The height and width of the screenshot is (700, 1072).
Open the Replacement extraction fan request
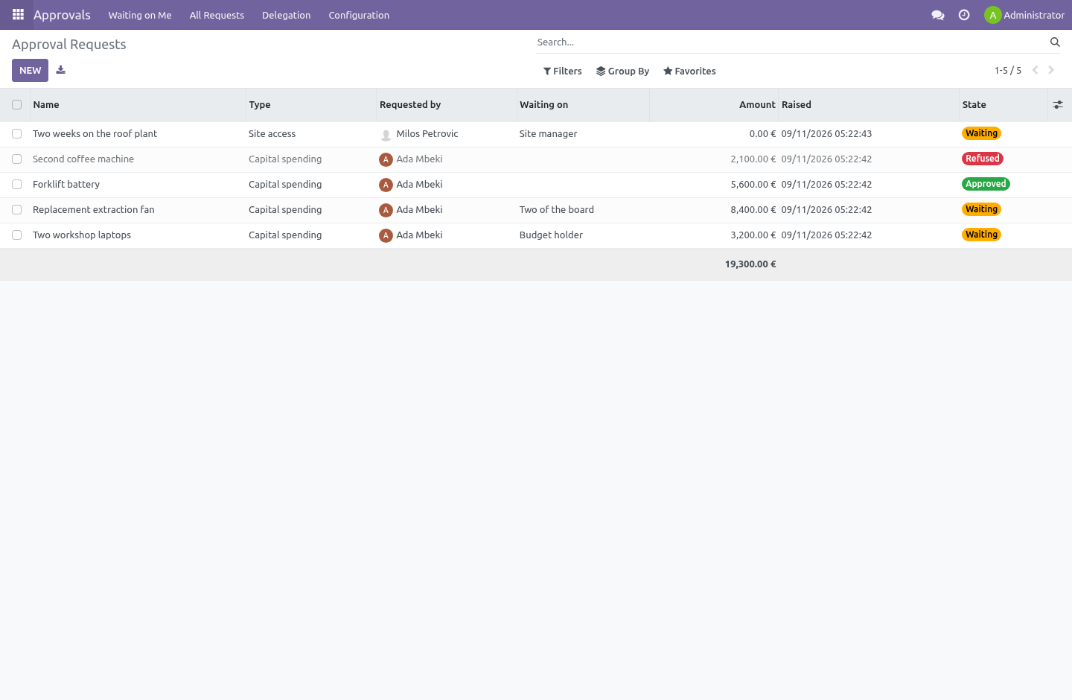pos(94,210)
